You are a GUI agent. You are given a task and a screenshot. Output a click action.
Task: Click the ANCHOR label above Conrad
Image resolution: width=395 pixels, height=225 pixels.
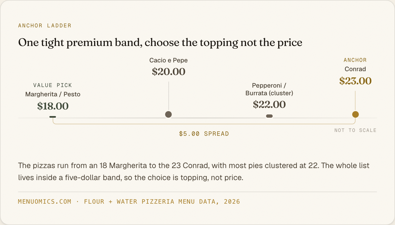(355, 60)
